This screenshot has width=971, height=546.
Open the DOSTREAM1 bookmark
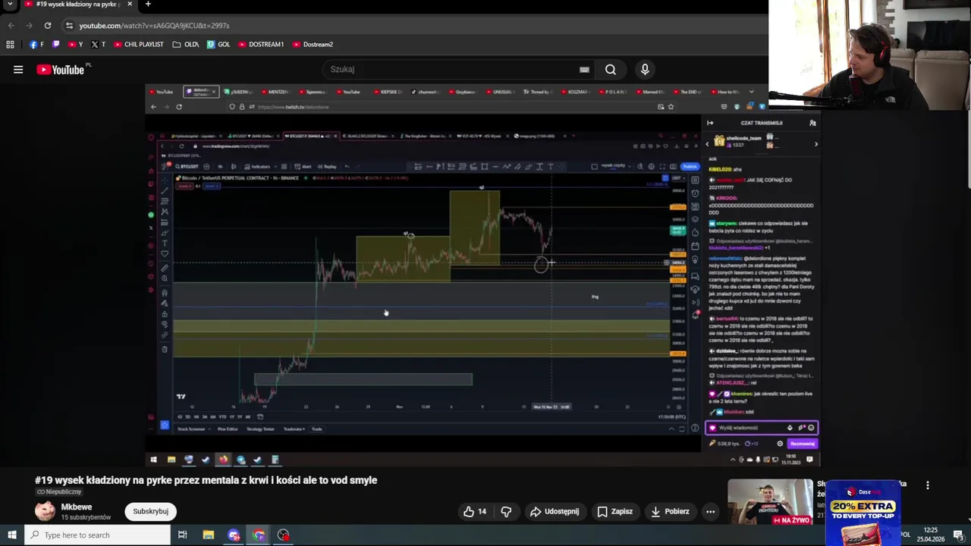(261, 44)
